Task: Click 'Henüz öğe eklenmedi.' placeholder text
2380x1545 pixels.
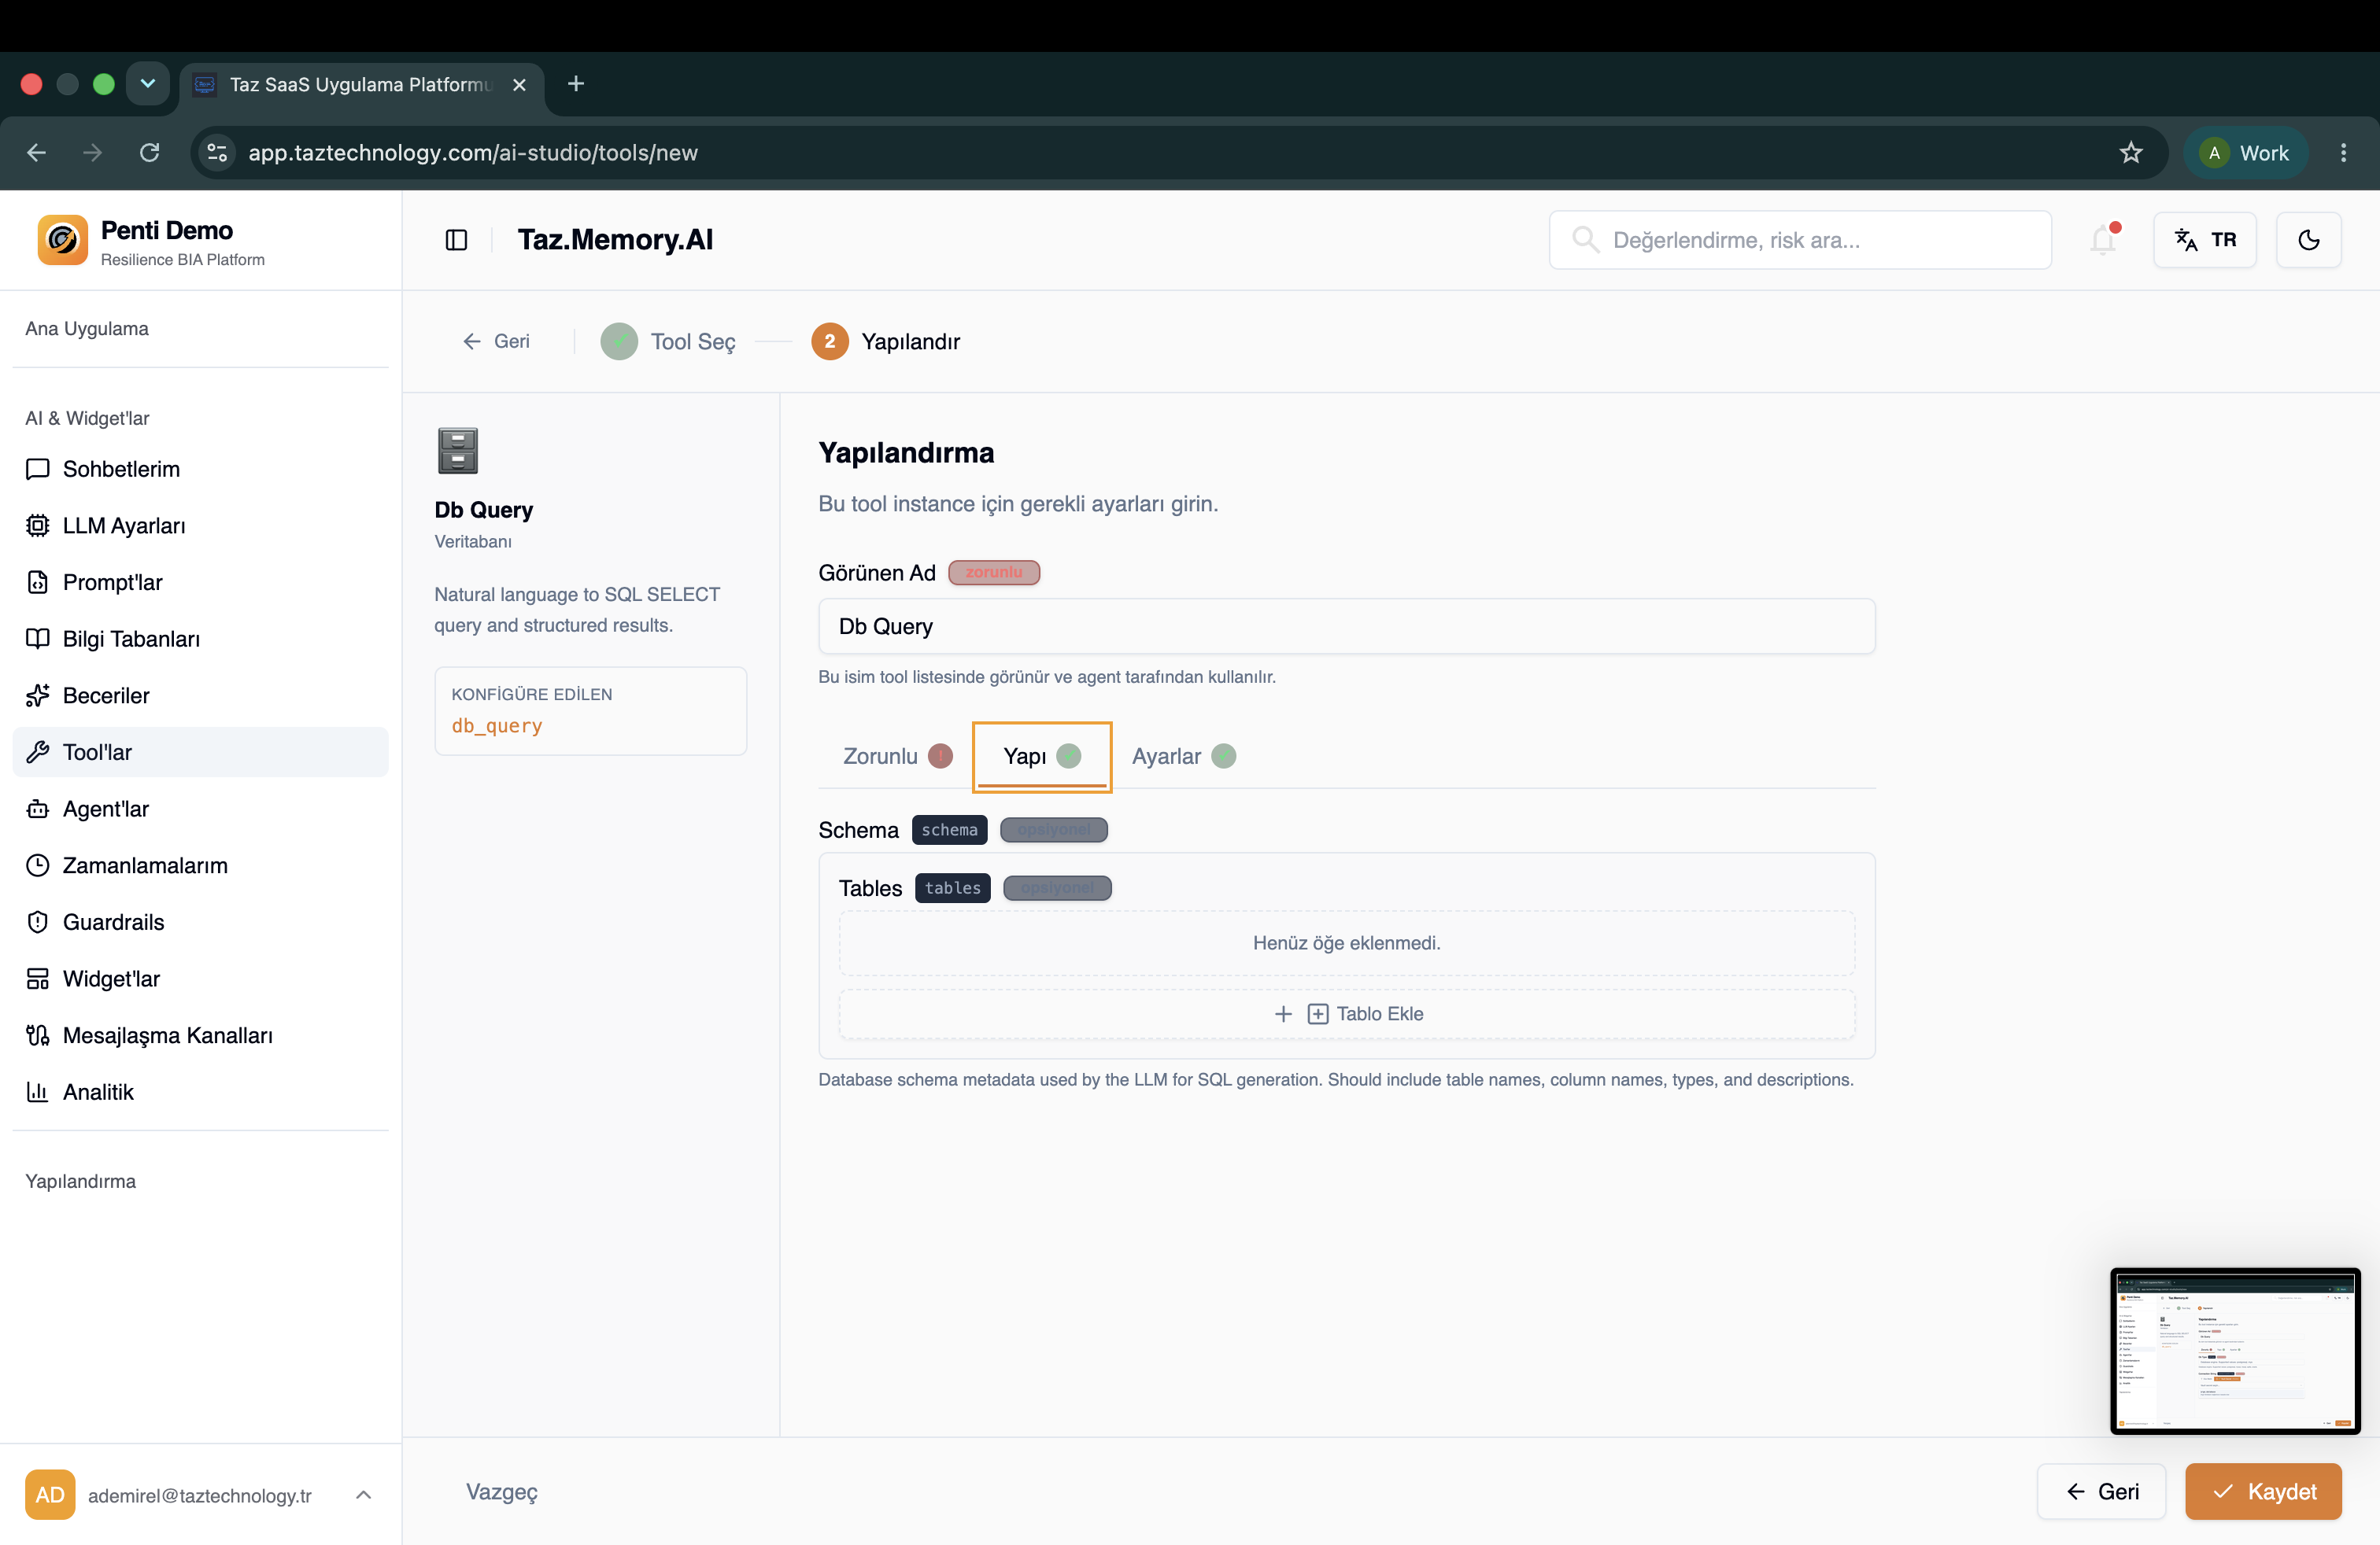Action: coord(1346,943)
